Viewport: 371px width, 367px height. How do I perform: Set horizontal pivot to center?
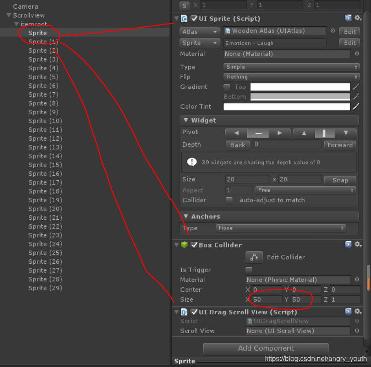[258, 133]
